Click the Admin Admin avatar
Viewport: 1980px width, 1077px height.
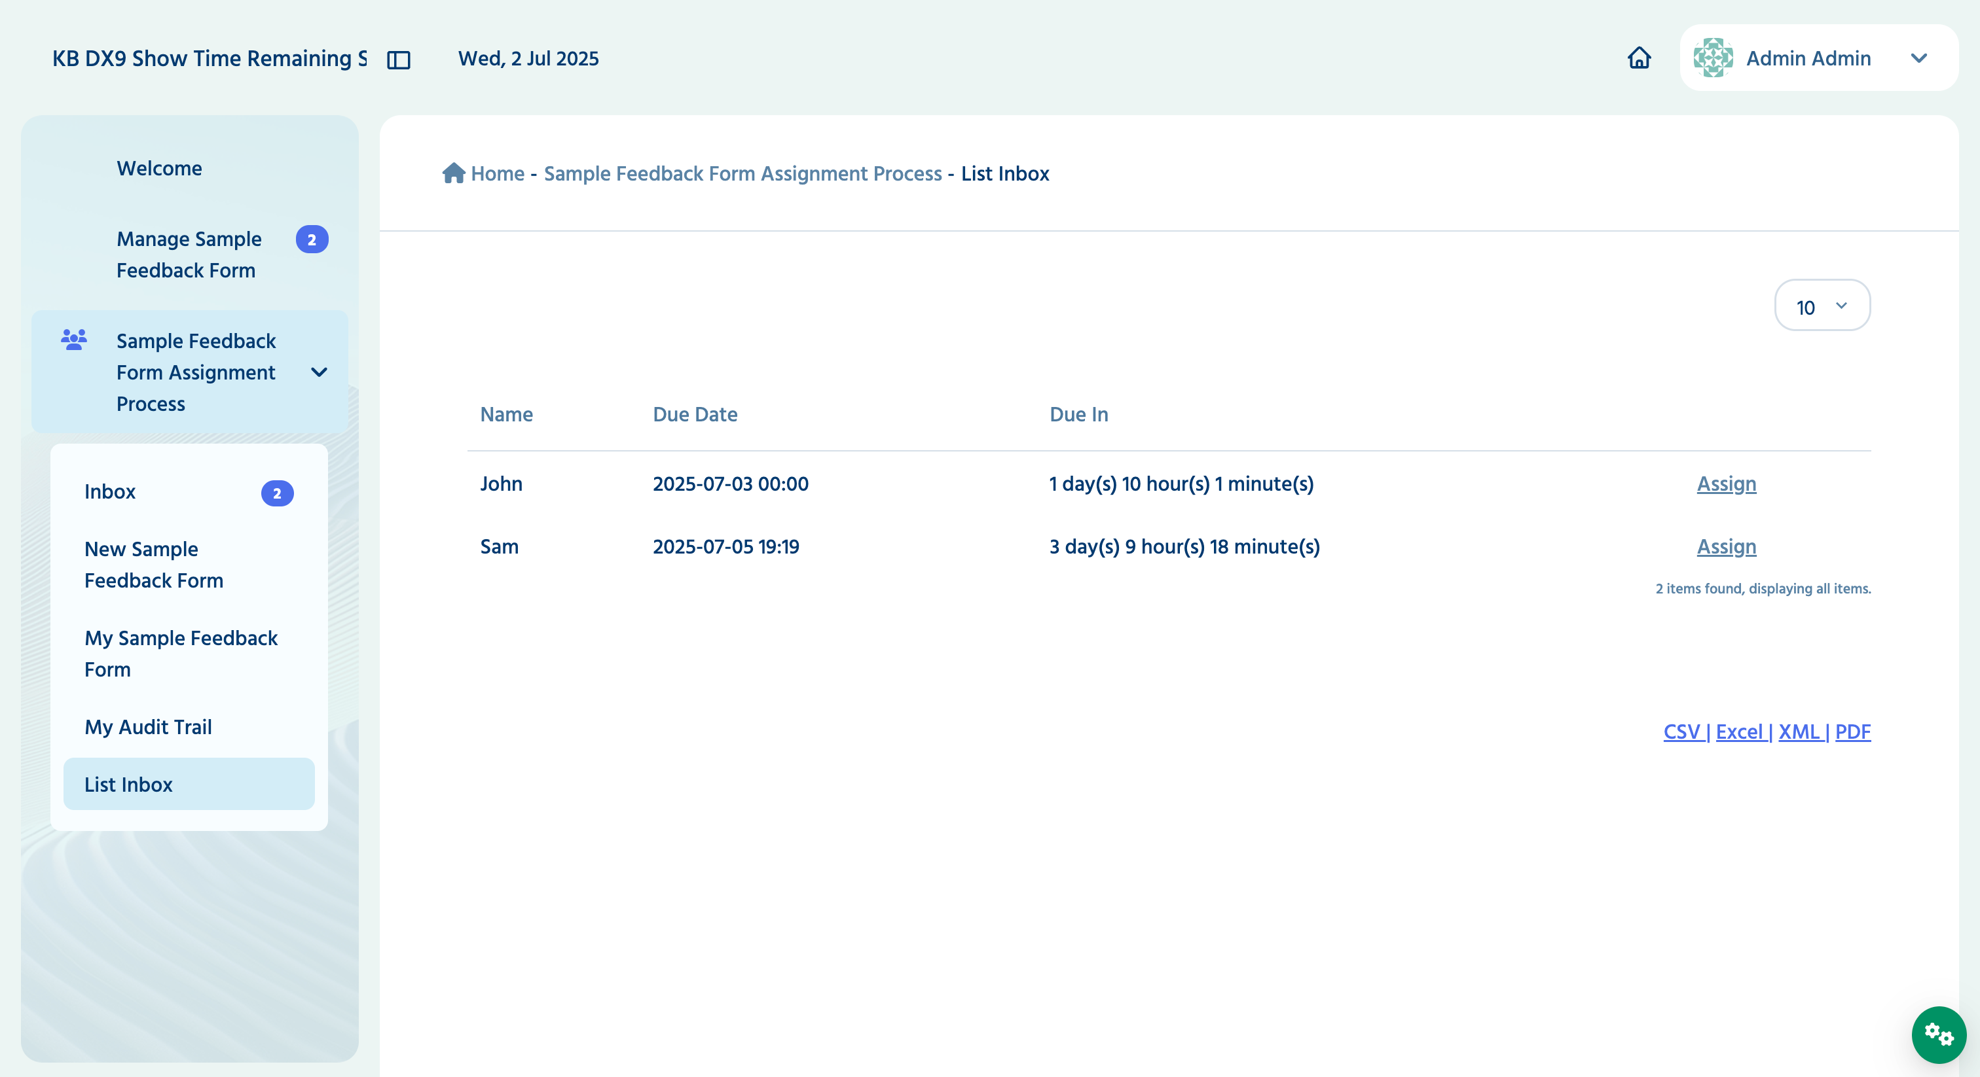1712,58
